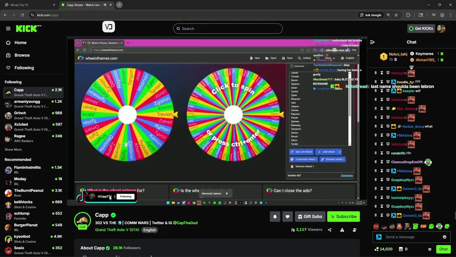Delete hxodie_ty's message with trash icon
This screenshot has width=456, height=257.
[375, 82]
